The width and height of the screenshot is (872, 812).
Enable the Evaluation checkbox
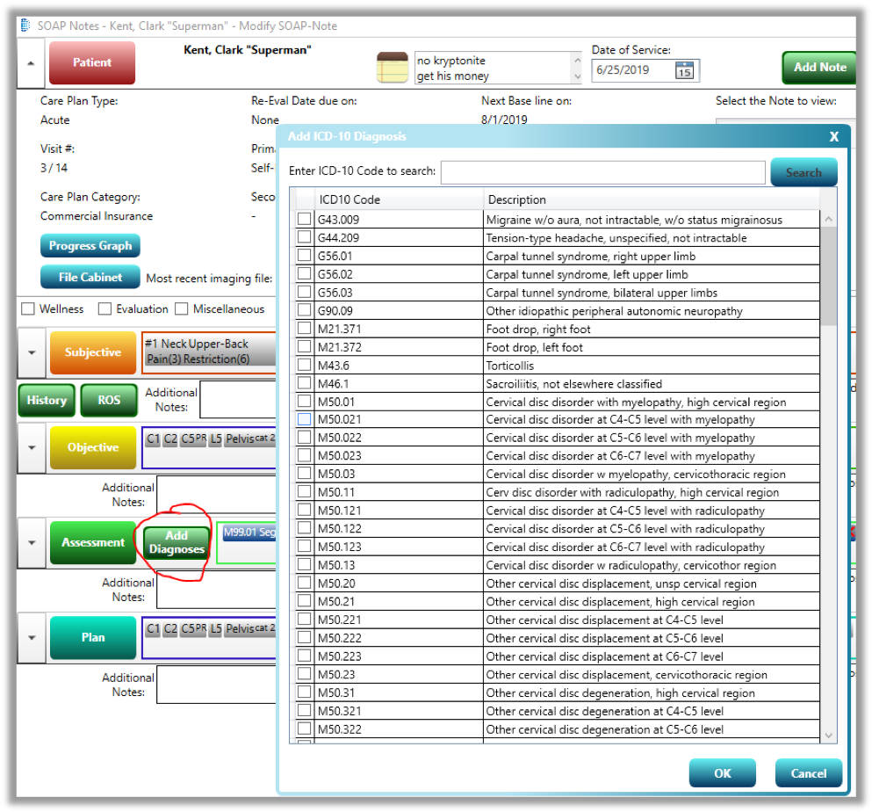coord(104,308)
